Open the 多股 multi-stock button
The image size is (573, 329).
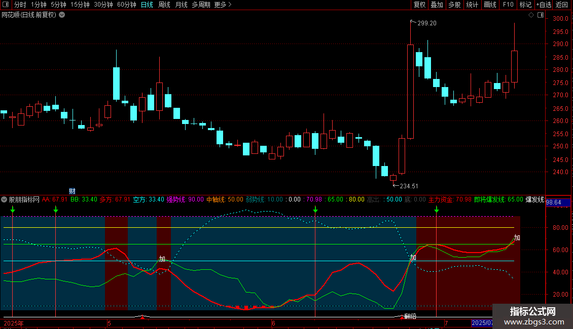(x=454, y=5)
